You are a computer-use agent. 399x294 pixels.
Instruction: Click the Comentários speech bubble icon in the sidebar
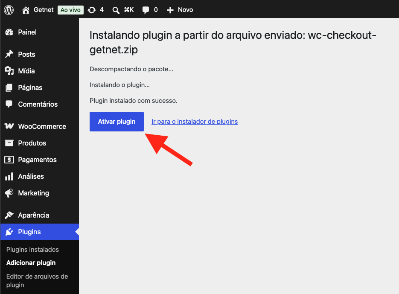pos(9,104)
